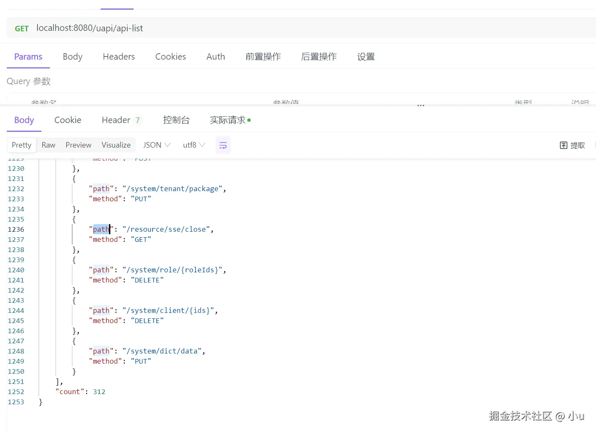
Task: Choose the Visualize view mode
Action: point(116,145)
